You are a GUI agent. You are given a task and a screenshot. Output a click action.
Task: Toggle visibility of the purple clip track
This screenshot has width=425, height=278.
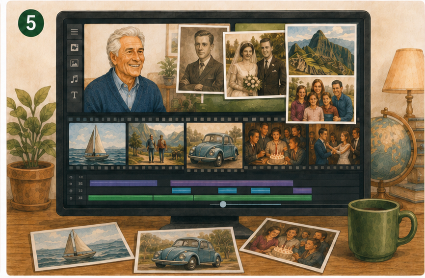point(71,184)
